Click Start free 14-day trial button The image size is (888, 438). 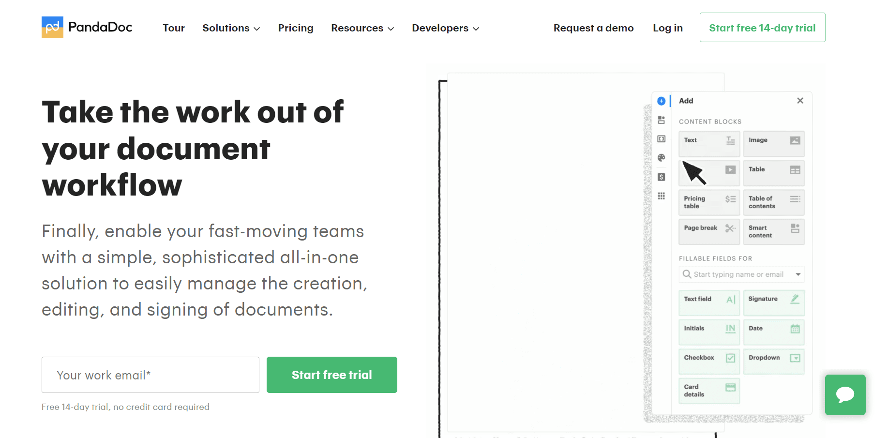click(x=762, y=28)
